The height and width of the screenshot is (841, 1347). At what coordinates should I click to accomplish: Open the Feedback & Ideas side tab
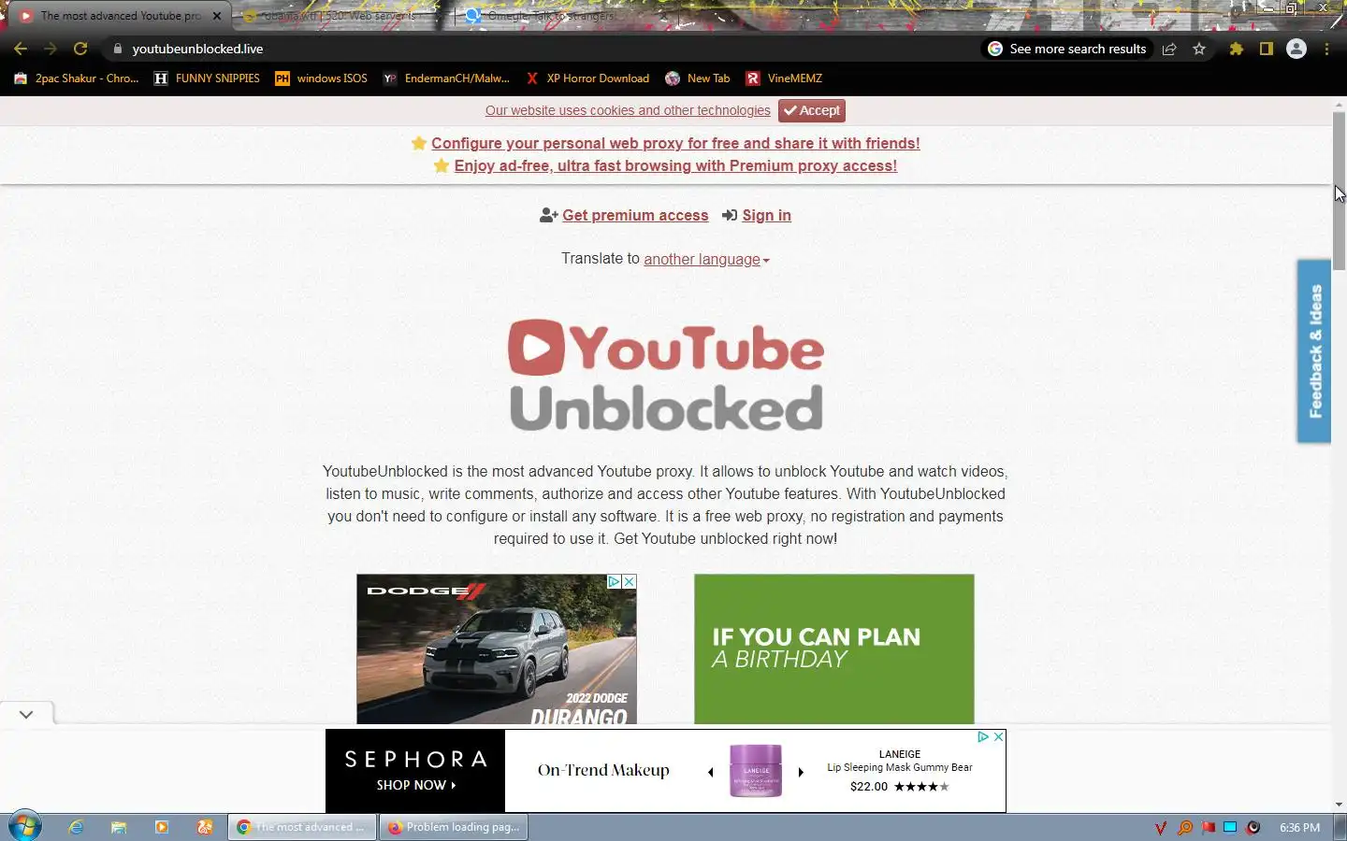pos(1314,350)
